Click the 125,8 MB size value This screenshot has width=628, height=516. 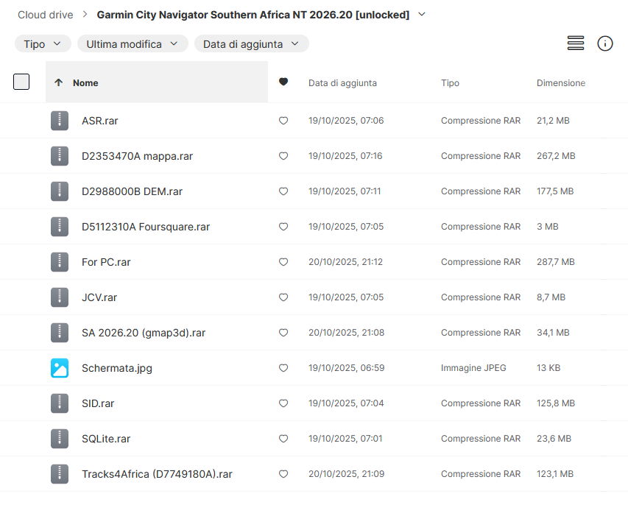pyautogui.click(x=556, y=403)
